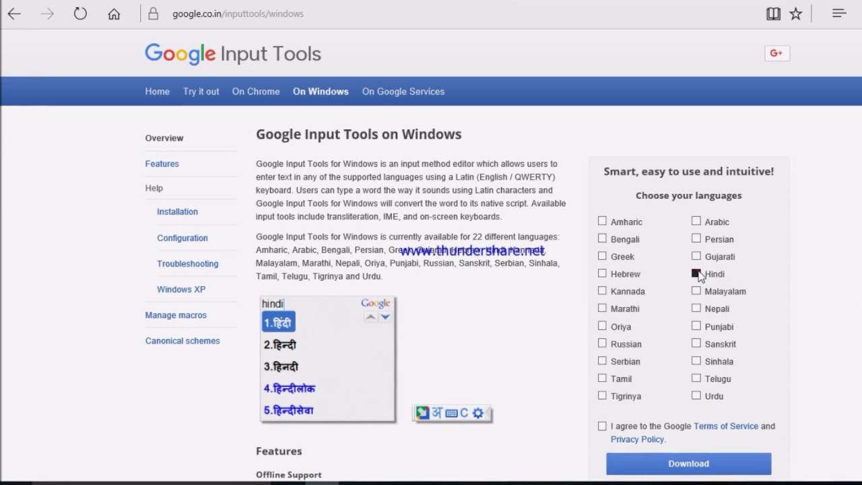This screenshot has height=485, width=862.
Task: Choose suggestion 2 हिन्दी in the list
Action: tap(280, 345)
